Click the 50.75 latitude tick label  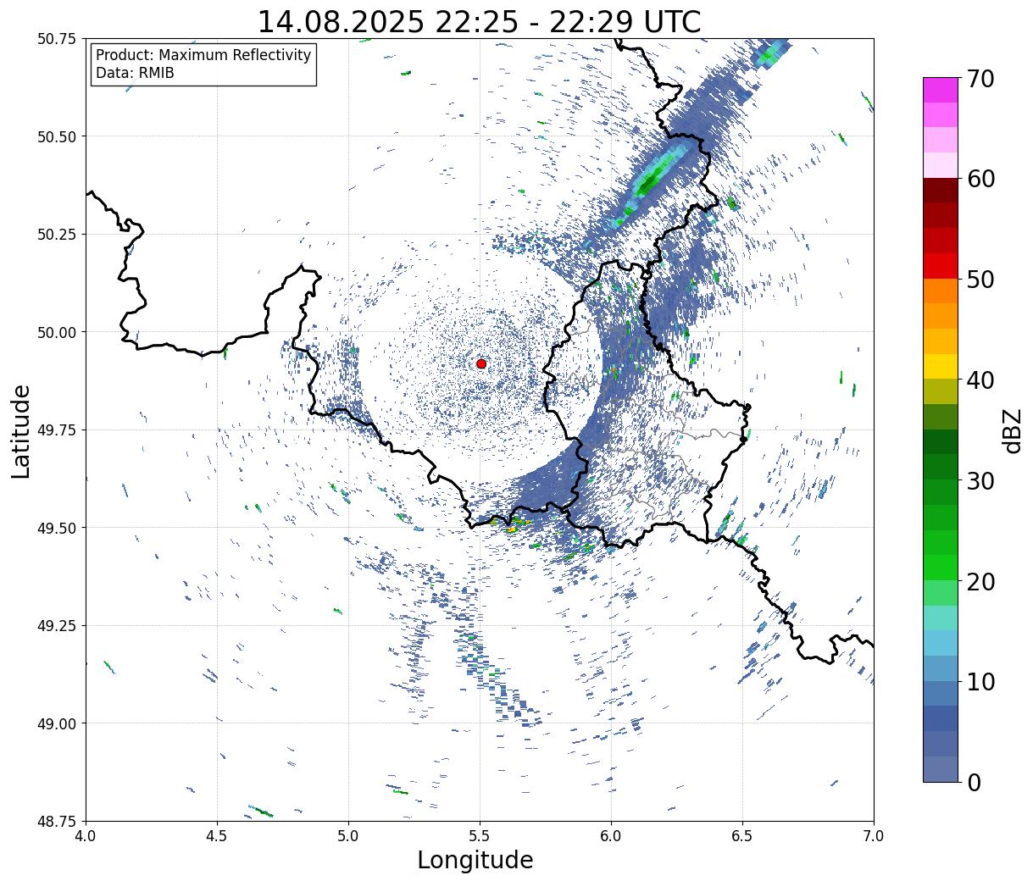(57, 39)
